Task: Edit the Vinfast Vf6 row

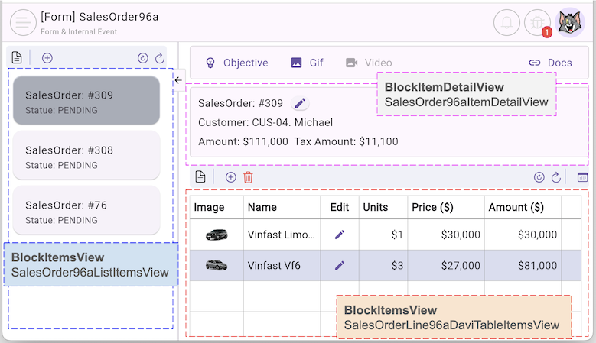Action: click(340, 265)
